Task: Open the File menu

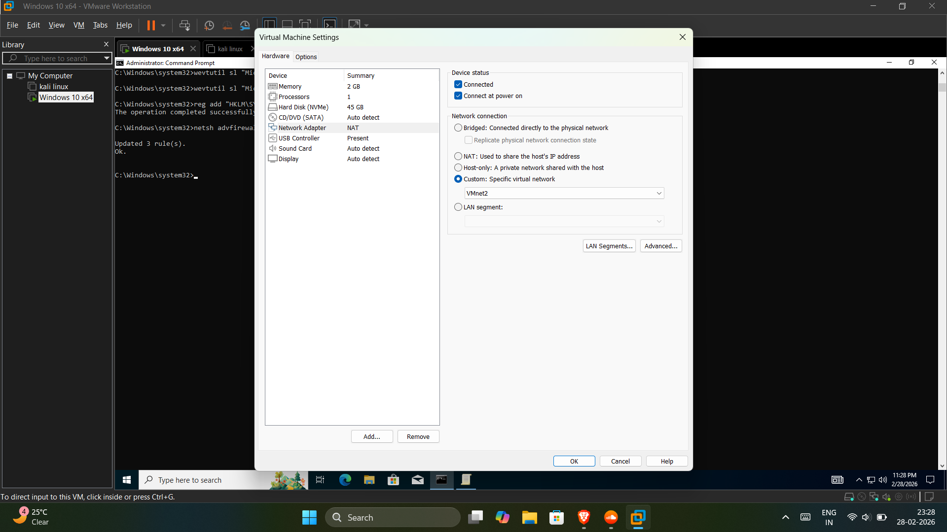Action: click(12, 25)
